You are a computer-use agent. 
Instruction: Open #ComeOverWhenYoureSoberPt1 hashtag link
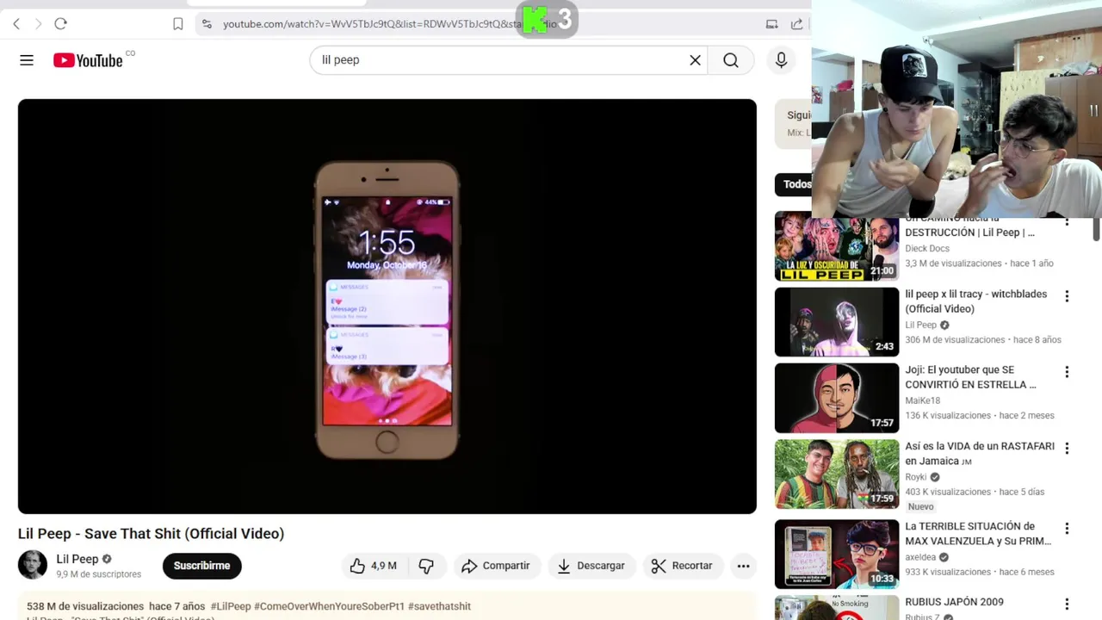329,606
